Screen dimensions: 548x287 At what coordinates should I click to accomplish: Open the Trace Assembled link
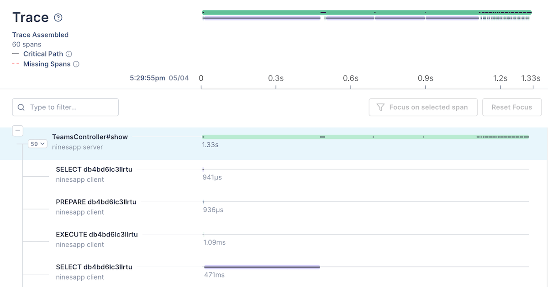[40, 35]
